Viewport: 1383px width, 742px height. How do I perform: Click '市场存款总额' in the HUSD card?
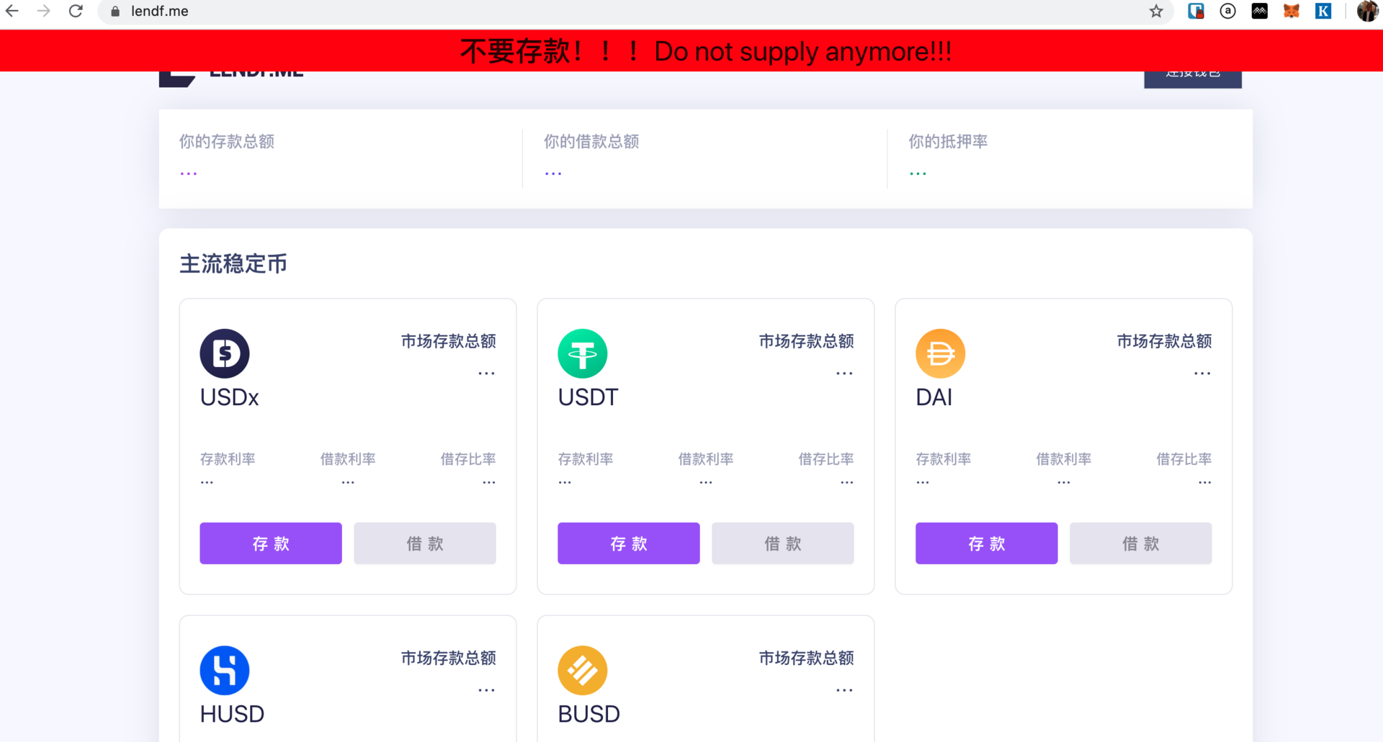coord(449,658)
